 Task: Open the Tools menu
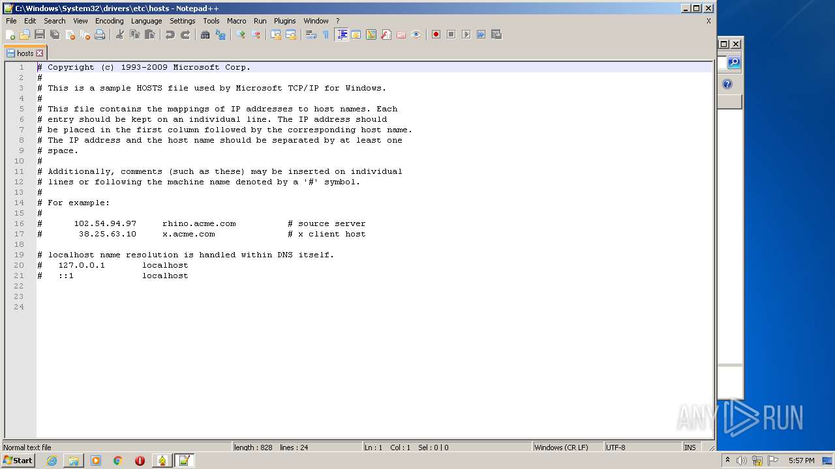pyautogui.click(x=211, y=21)
